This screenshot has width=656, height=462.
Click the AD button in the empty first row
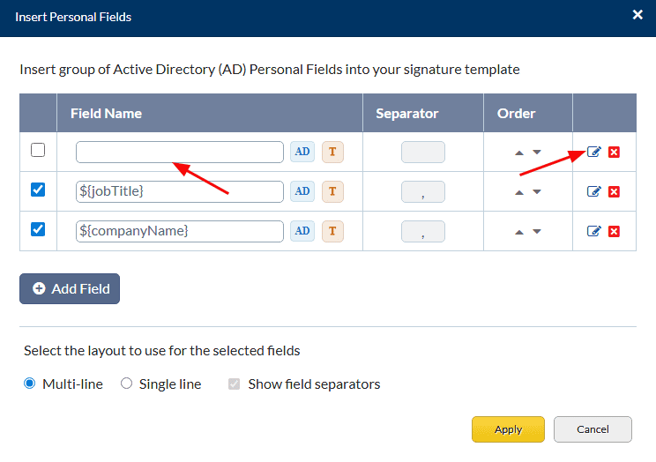tap(302, 152)
